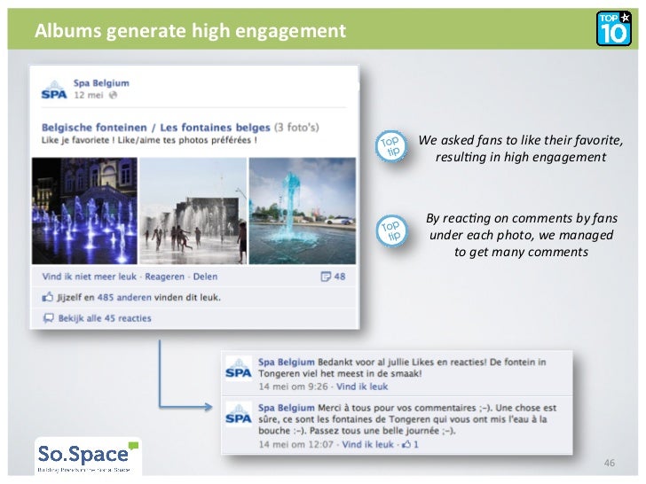Click 'Vind ik leuk' on the 12:07 comment
Image resolution: width=646 pixels, height=484 pixels.
(368, 444)
